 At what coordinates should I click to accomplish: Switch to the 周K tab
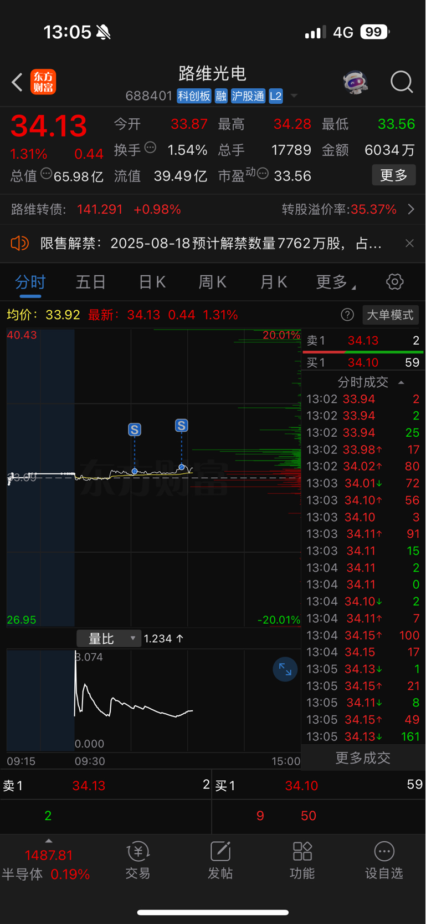coord(212,282)
